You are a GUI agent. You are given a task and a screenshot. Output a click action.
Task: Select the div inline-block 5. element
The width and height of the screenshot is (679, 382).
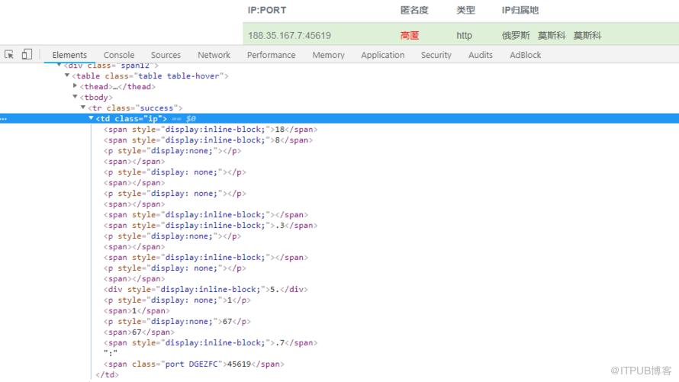(x=206, y=290)
